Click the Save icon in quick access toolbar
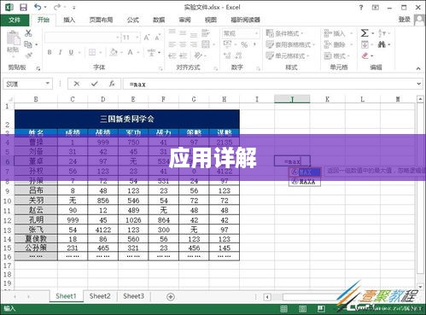 pyautogui.click(x=23, y=7)
